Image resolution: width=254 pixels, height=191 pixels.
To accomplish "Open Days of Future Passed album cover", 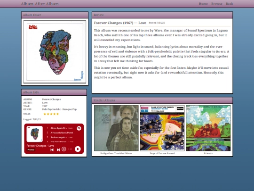I will click(x=162, y=128).
